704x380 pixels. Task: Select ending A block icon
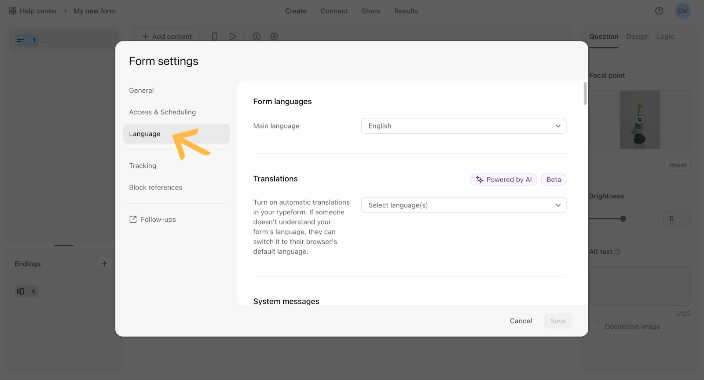click(26, 291)
